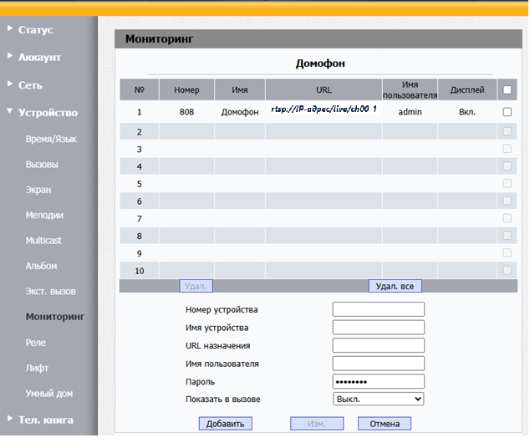Collapse the Устройство sidebar section

(48, 113)
